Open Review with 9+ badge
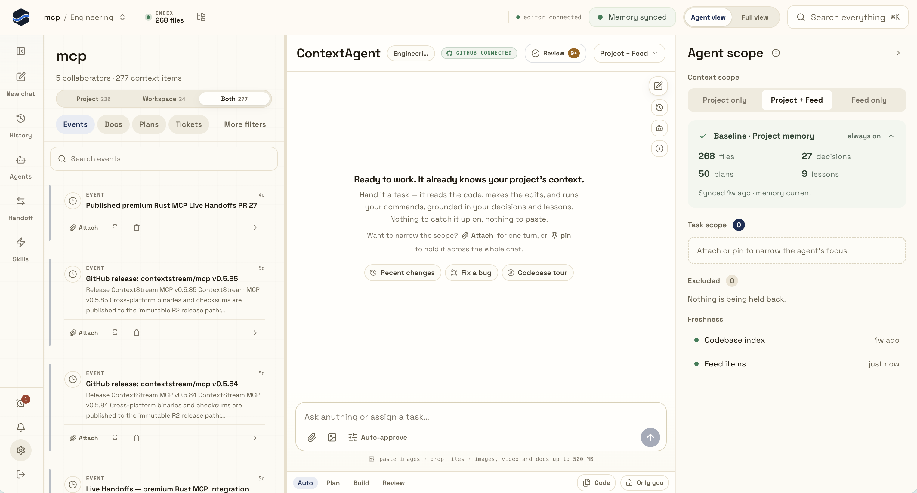 555,53
